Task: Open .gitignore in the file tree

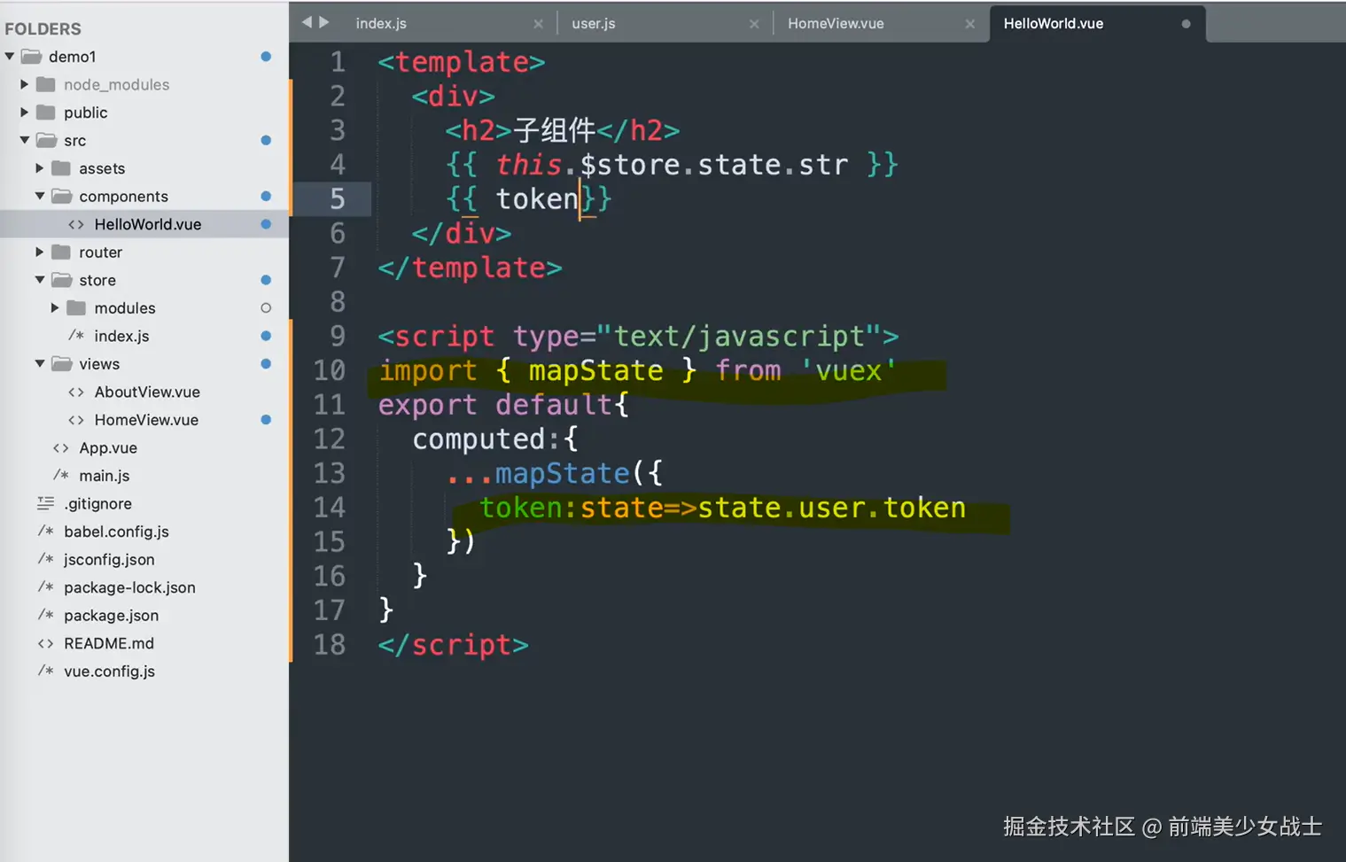Action: (97, 504)
